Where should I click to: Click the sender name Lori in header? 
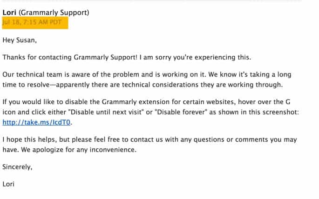10,12
